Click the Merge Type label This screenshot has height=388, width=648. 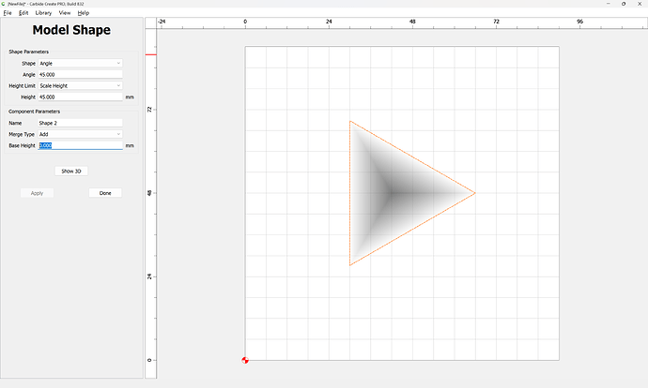(x=22, y=134)
